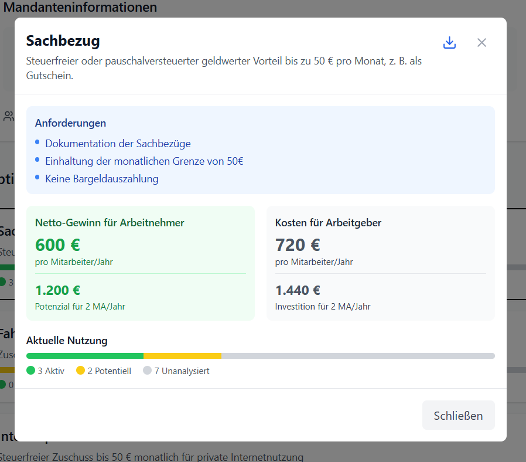Click the 1.200 € potential value
The width and height of the screenshot is (526, 462).
57,290
